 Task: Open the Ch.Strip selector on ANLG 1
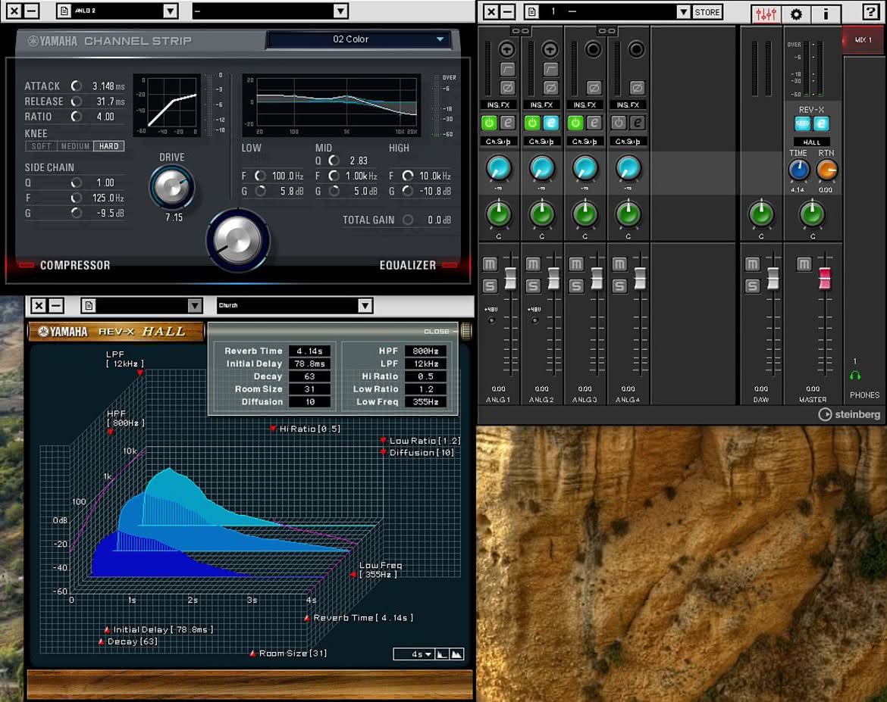pyautogui.click(x=498, y=142)
